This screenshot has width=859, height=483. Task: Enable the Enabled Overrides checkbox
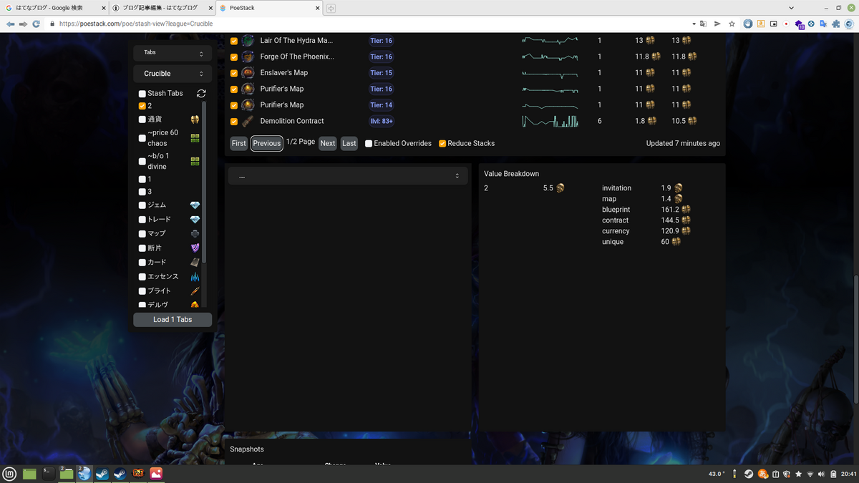click(x=369, y=143)
